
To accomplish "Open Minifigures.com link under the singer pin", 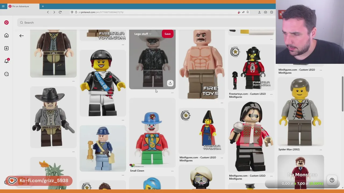I will pyautogui.click(x=247, y=177).
